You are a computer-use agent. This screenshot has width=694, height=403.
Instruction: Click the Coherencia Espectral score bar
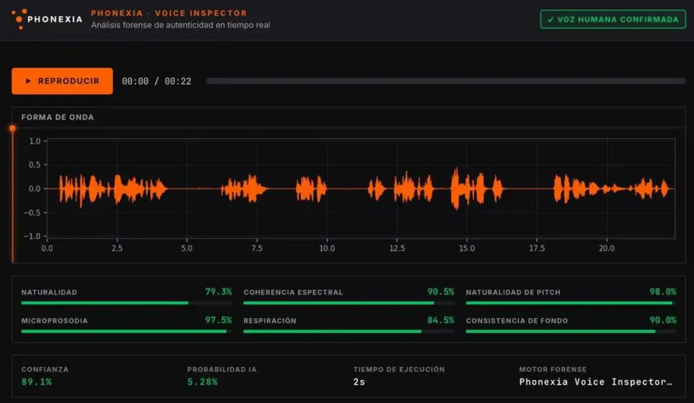point(349,303)
